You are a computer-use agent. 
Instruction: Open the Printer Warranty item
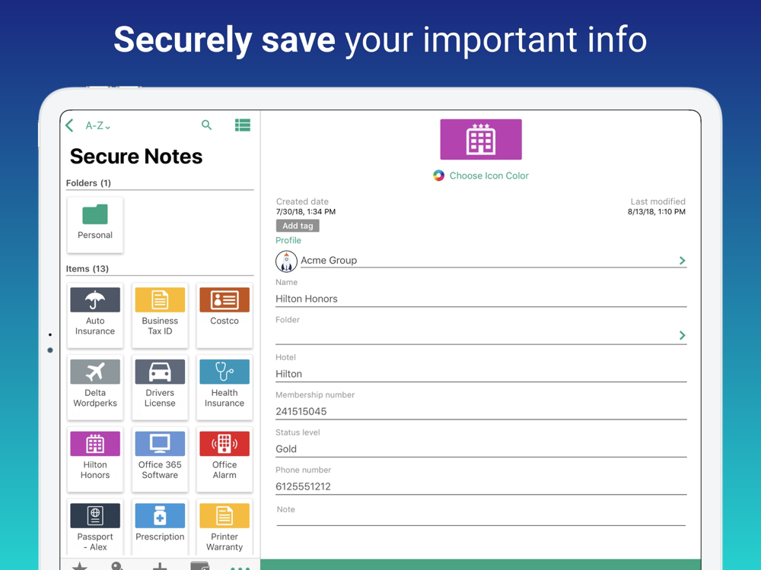(x=224, y=528)
